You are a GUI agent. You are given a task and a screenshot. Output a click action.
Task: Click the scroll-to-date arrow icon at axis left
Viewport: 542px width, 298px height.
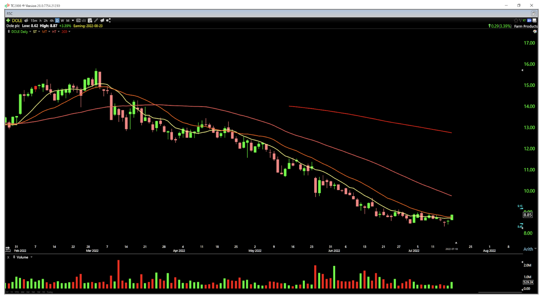tap(7, 248)
